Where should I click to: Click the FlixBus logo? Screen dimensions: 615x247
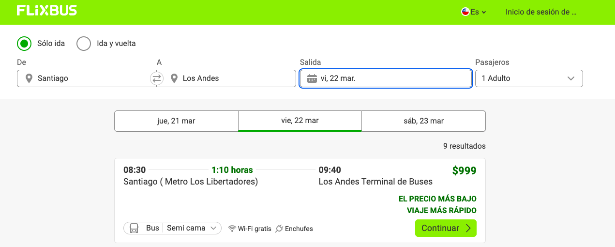(46, 11)
